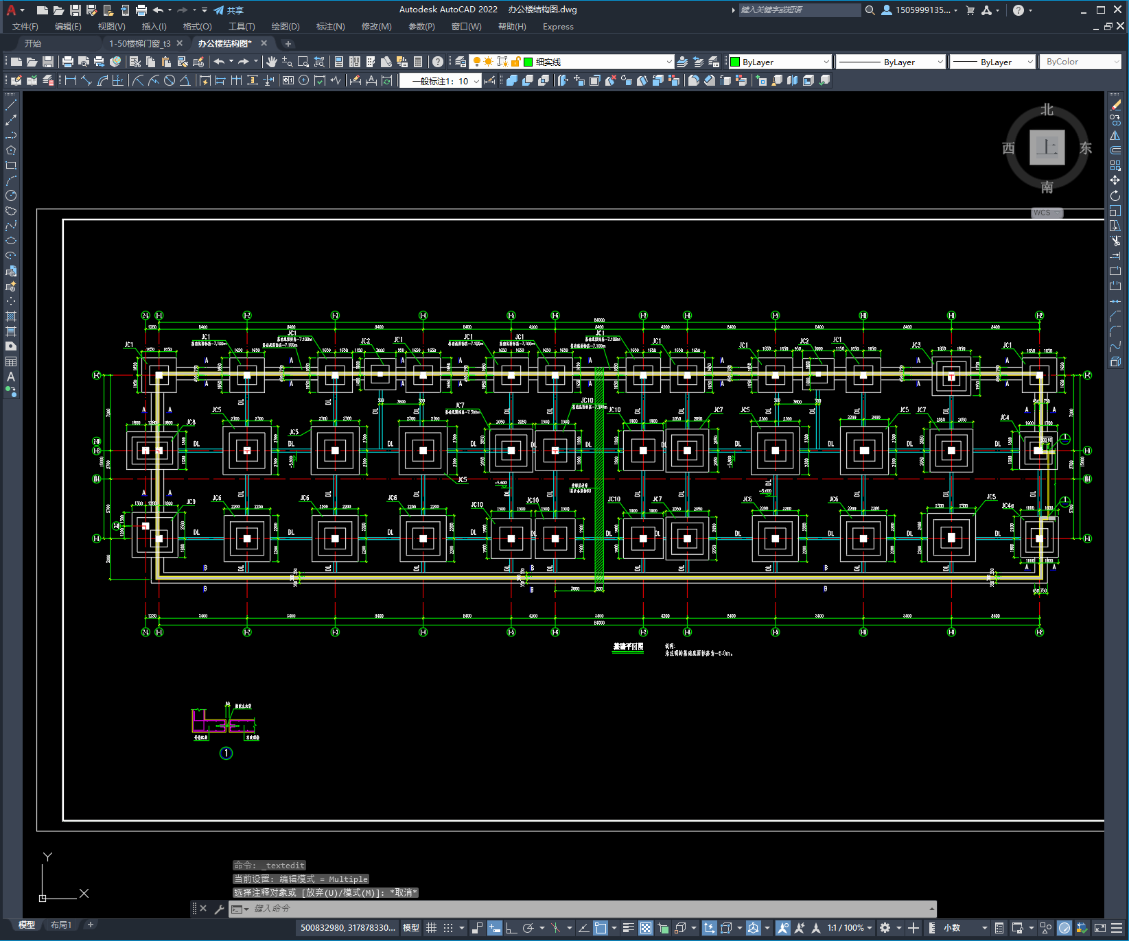Select the Angular dimension tool
Screen dimensions: 1129x941
click(185, 80)
